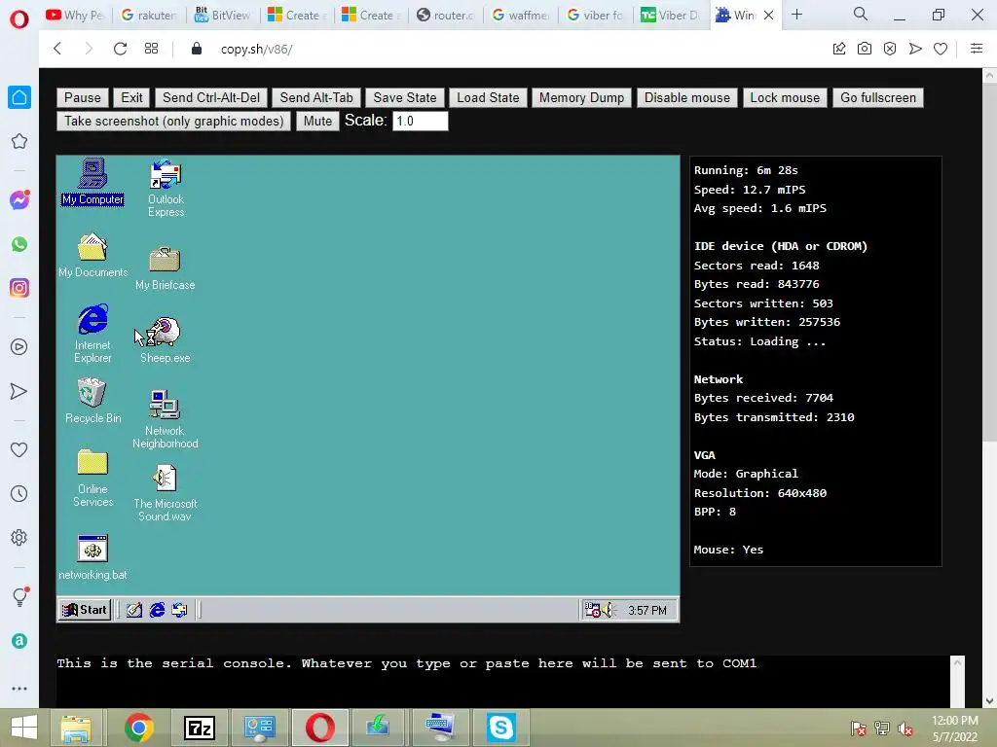This screenshot has height=747, width=997.
Task: Switch to the rakuten browser tab
Action: [x=149, y=15]
